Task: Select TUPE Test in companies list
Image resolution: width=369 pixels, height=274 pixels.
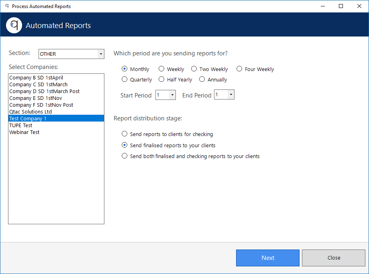Action: pos(56,125)
